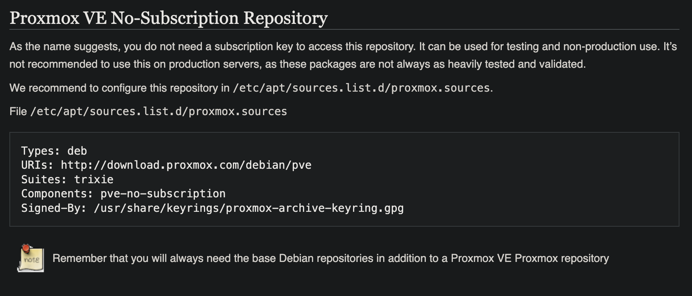The height and width of the screenshot is (296, 692).
Task: Click the word 'trixie' in the code block
Action: [94, 179]
